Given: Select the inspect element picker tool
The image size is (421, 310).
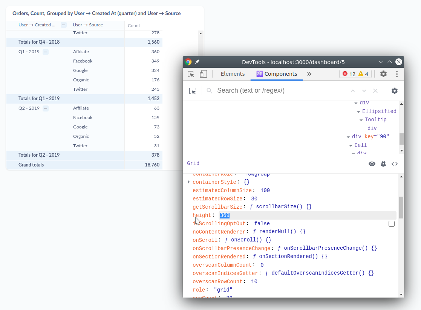Looking at the screenshot, I should (x=191, y=74).
